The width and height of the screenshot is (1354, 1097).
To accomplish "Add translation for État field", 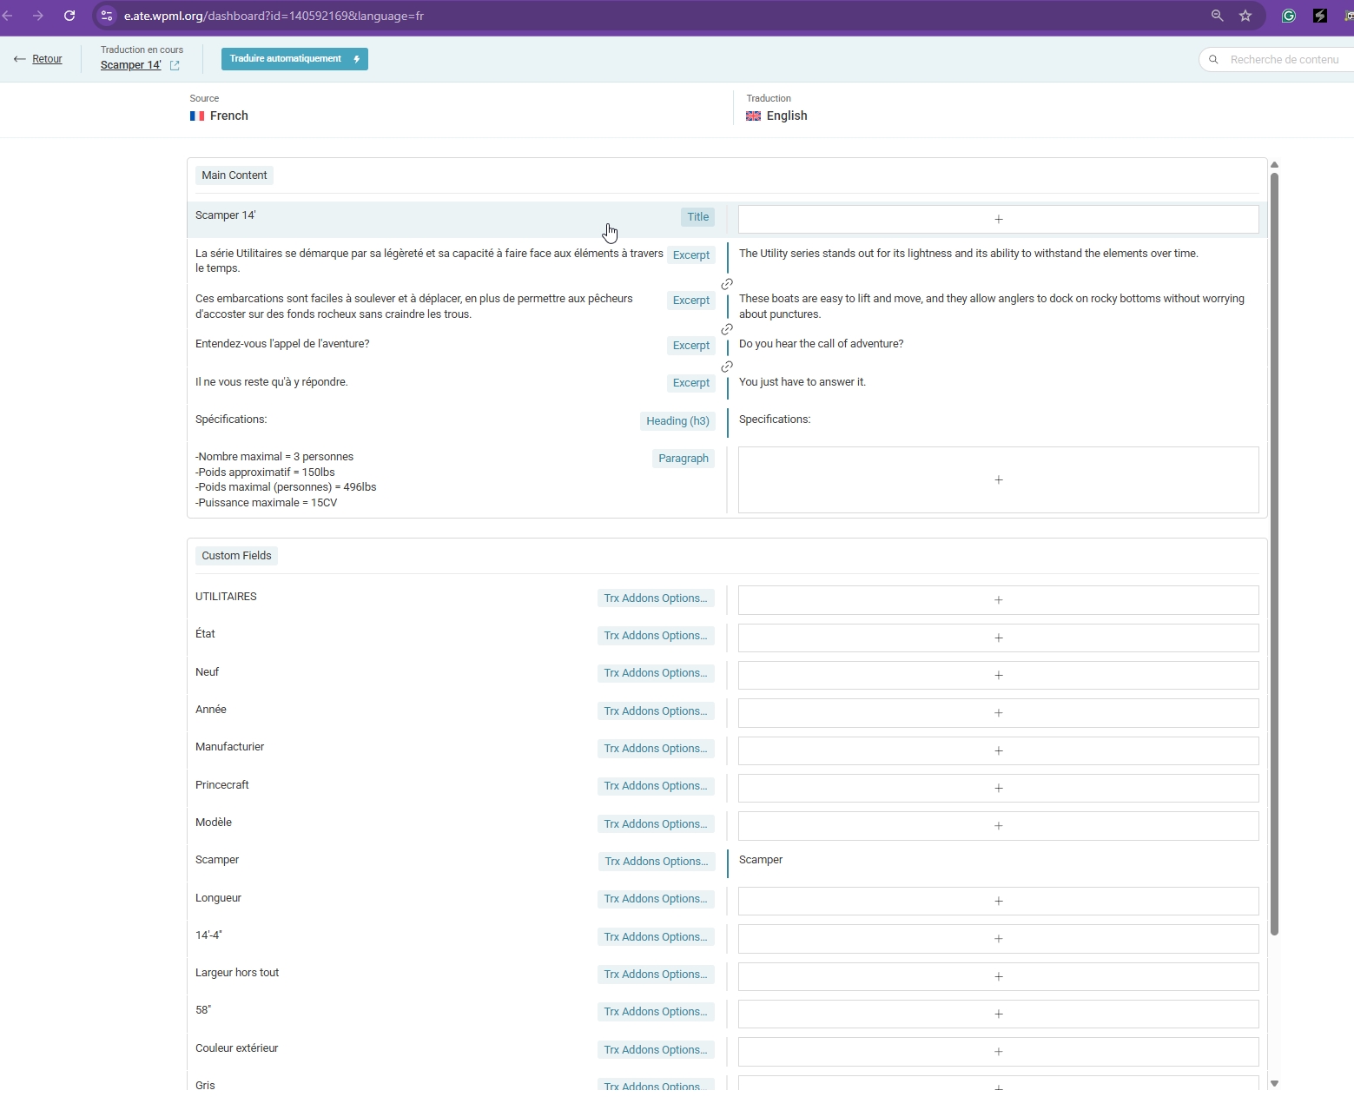I will [998, 638].
